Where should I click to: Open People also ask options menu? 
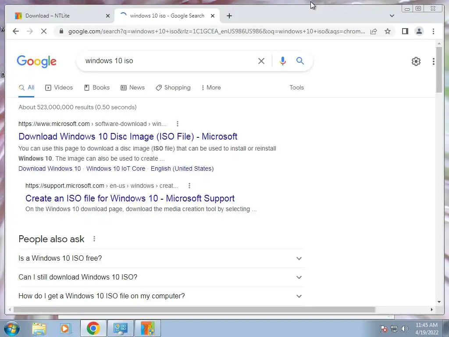94,239
